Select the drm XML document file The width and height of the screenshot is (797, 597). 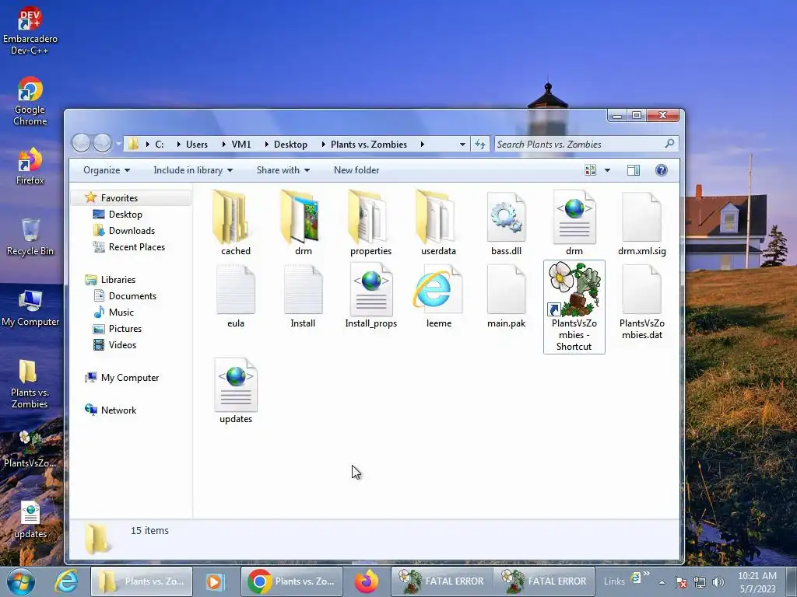point(574,222)
